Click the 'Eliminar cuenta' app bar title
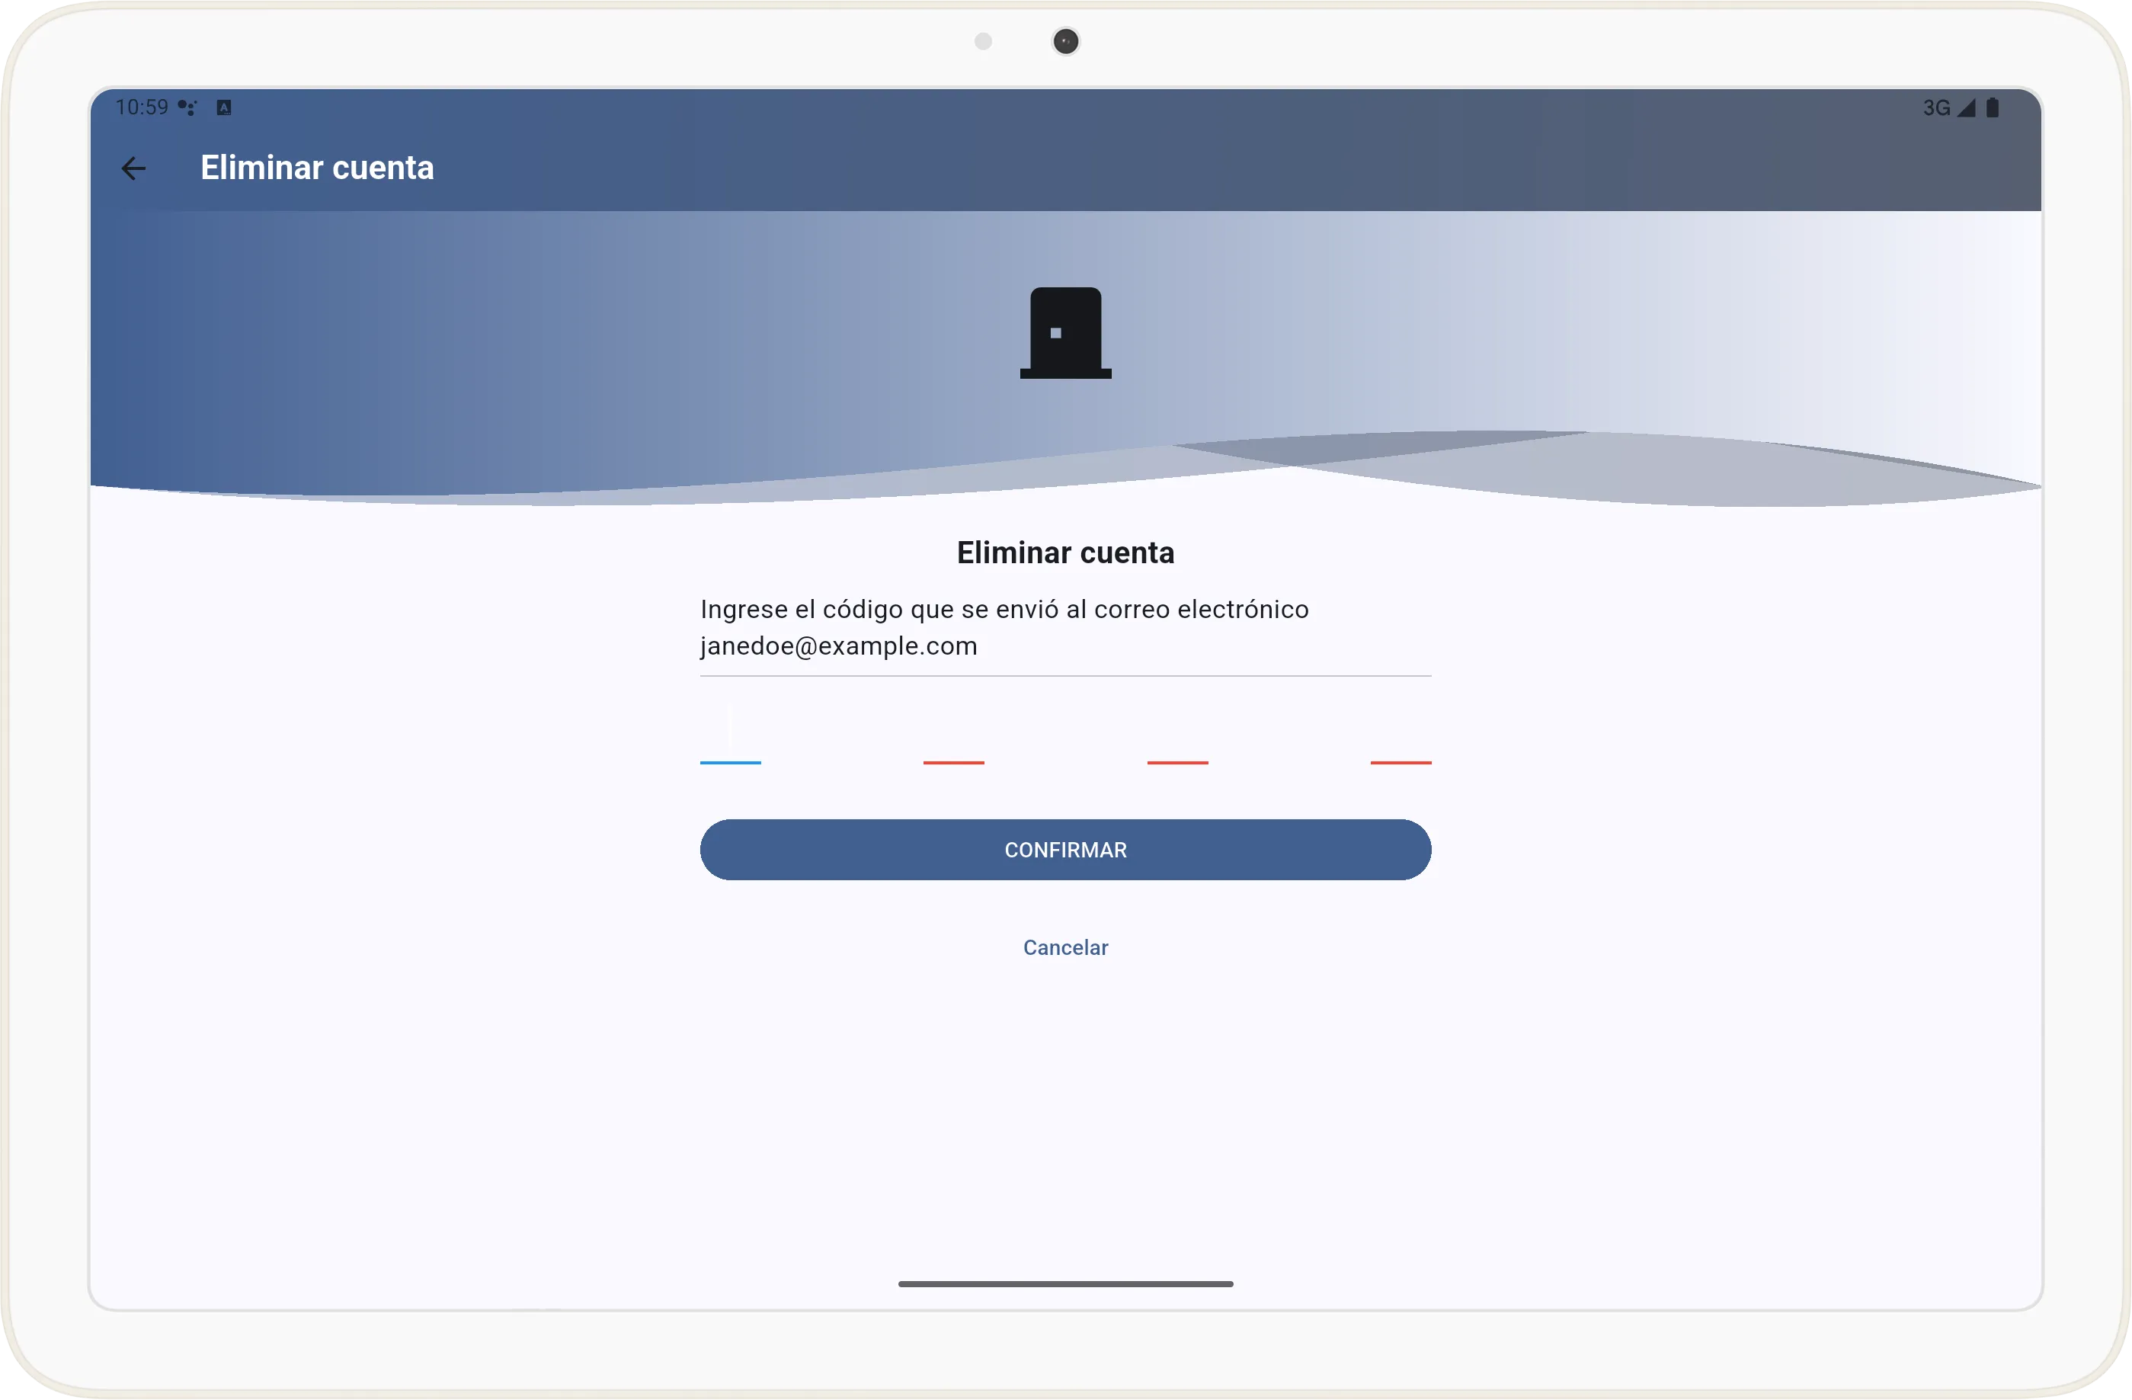 (x=317, y=168)
